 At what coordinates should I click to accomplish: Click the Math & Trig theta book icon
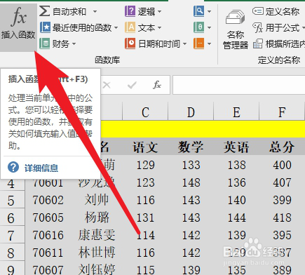pos(199,27)
